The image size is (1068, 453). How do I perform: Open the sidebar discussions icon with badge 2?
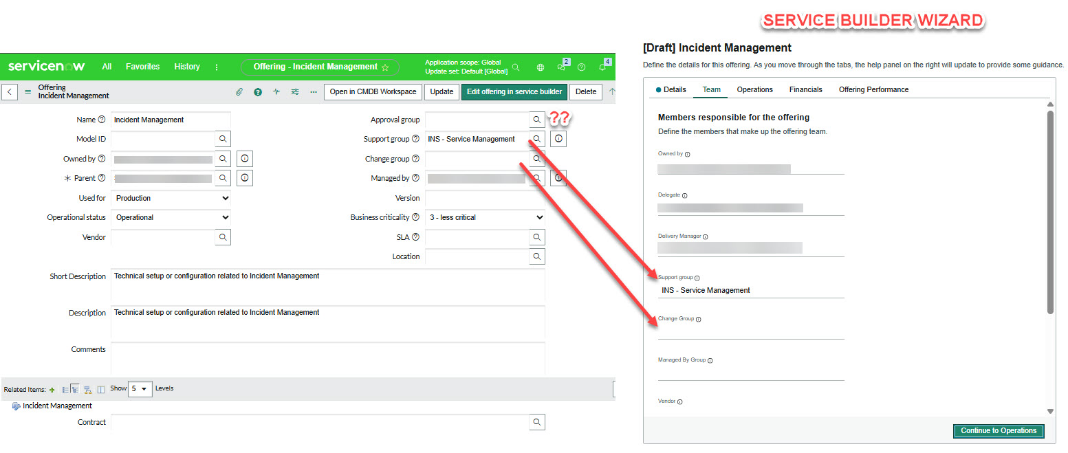562,67
